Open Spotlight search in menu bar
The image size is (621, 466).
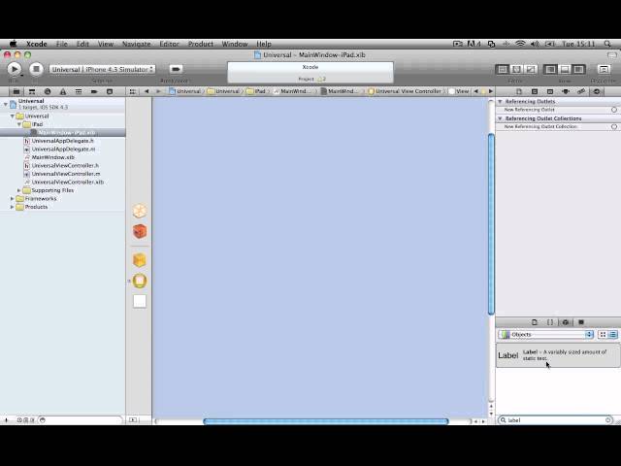coord(607,44)
